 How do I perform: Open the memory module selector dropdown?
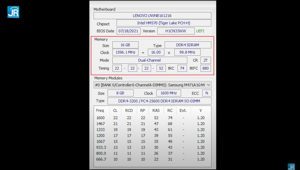(x=153, y=85)
